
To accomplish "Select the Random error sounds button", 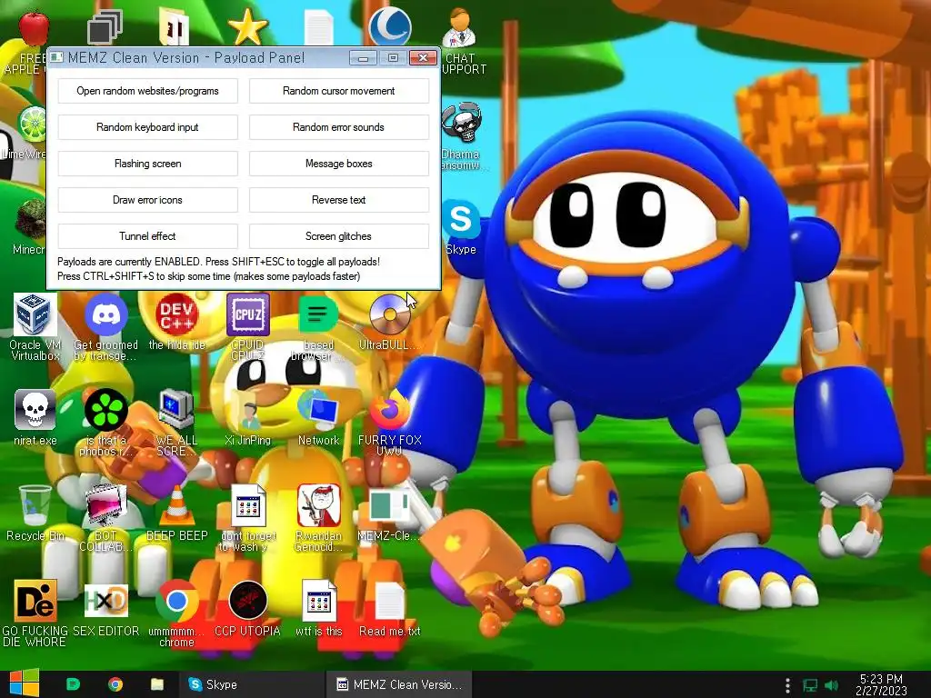I will (x=339, y=127).
